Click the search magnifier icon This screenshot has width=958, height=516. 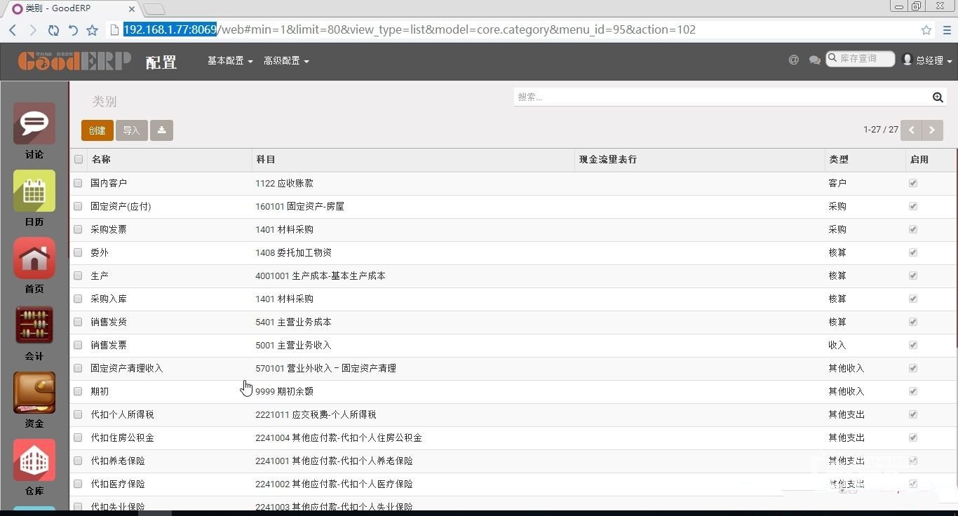(x=938, y=97)
